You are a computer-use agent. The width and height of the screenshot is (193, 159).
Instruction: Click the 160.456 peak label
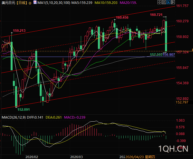(x=122, y=18)
